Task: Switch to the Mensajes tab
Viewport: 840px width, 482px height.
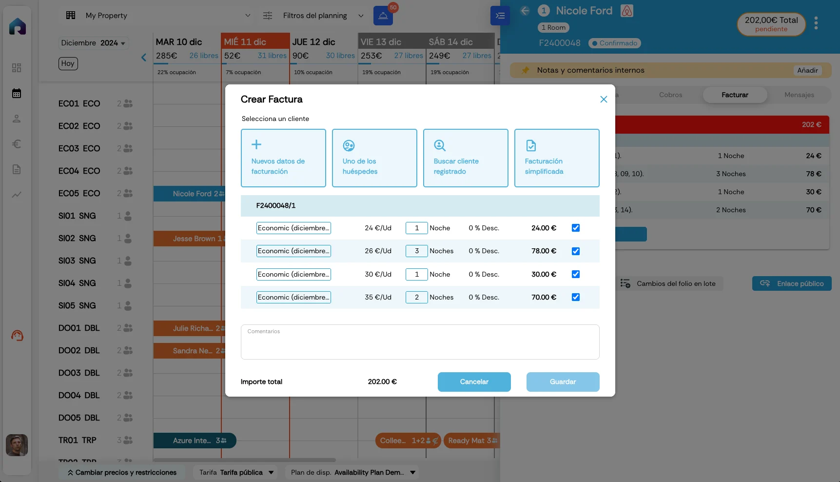Action: click(x=799, y=95)
